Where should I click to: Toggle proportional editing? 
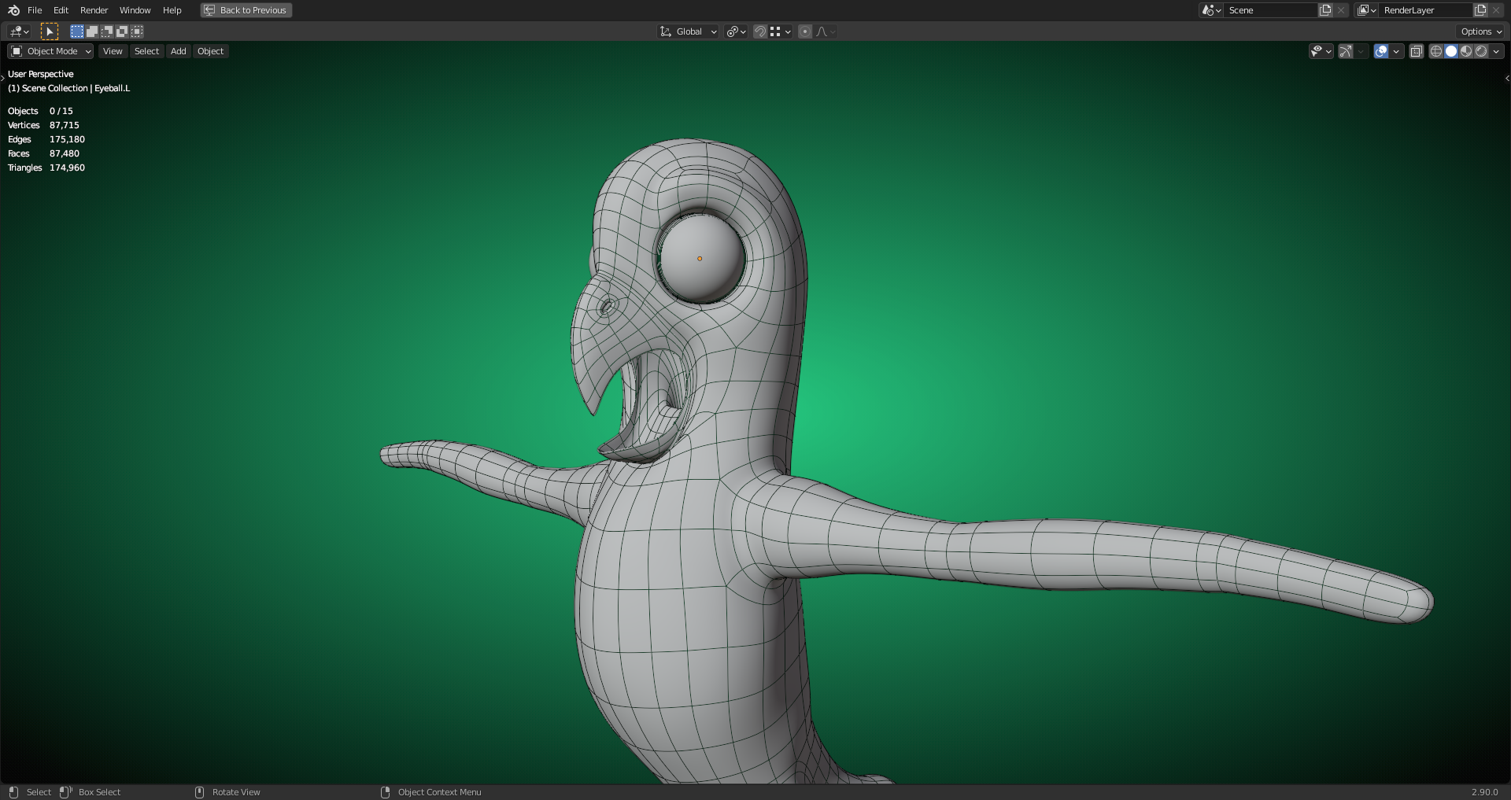coord(804,31)
